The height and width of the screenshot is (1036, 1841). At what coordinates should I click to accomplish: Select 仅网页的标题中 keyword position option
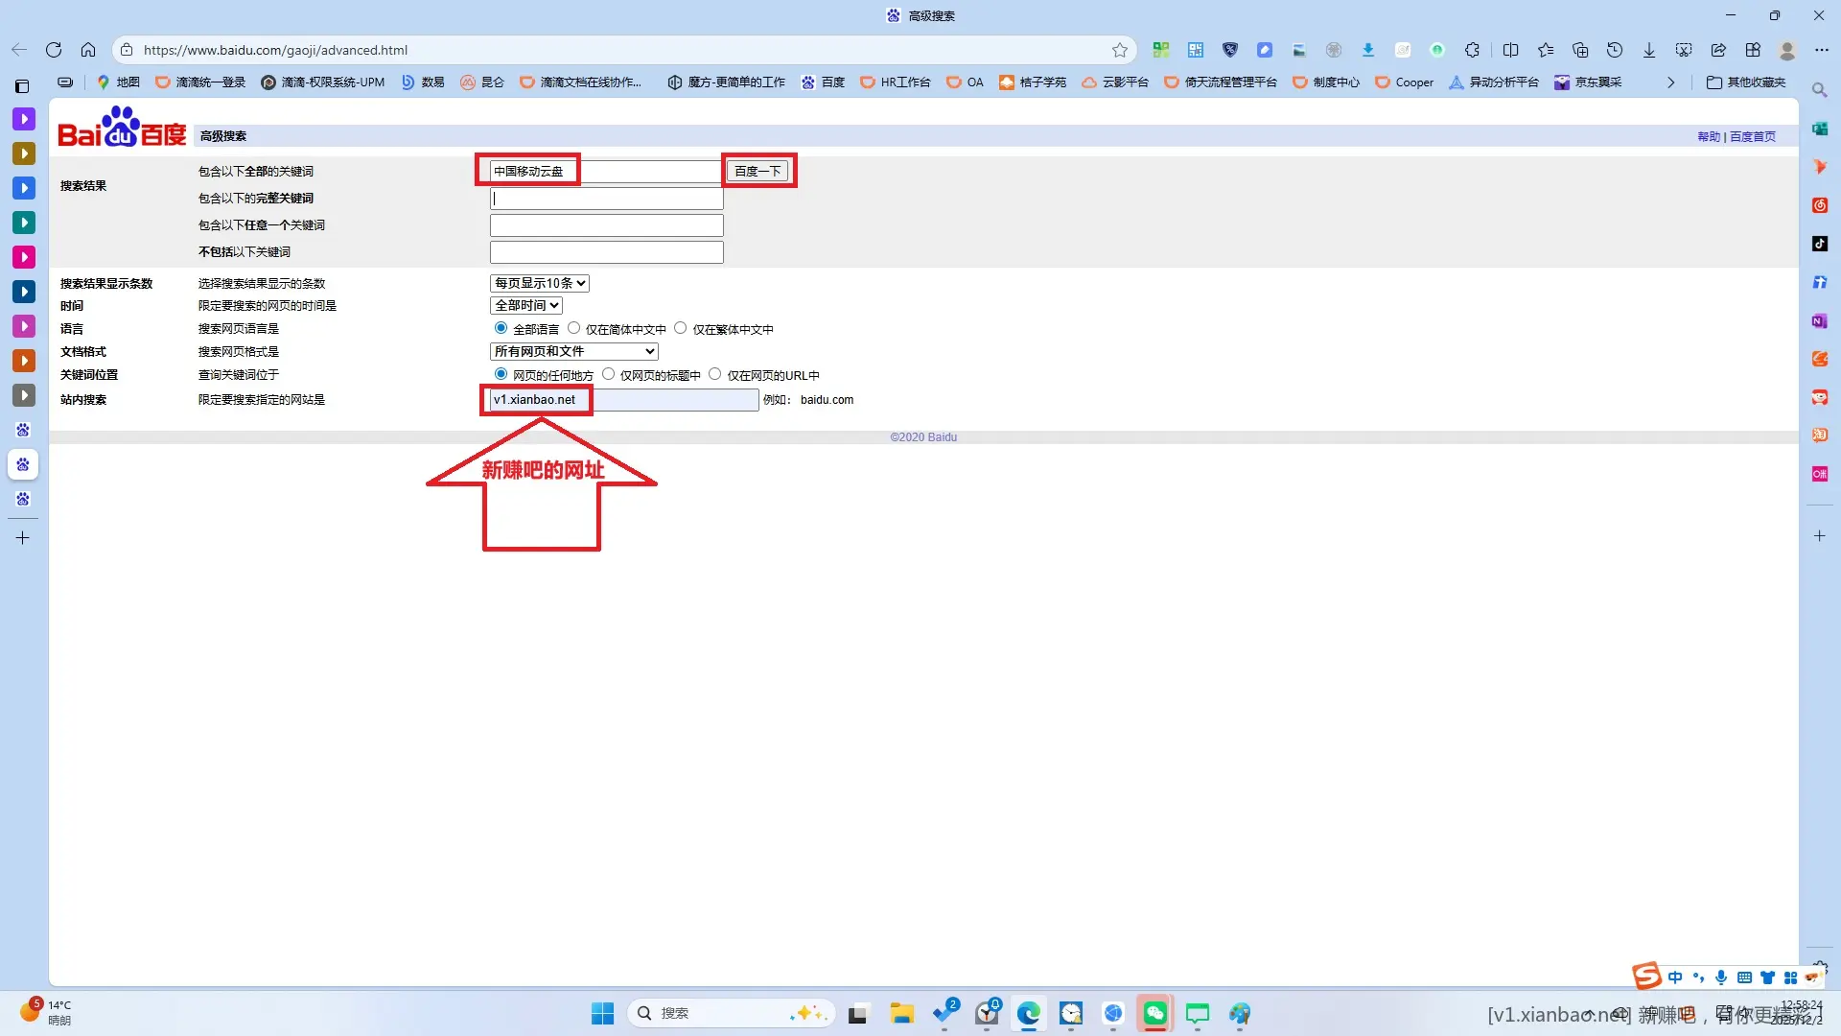tap(609, 374)
